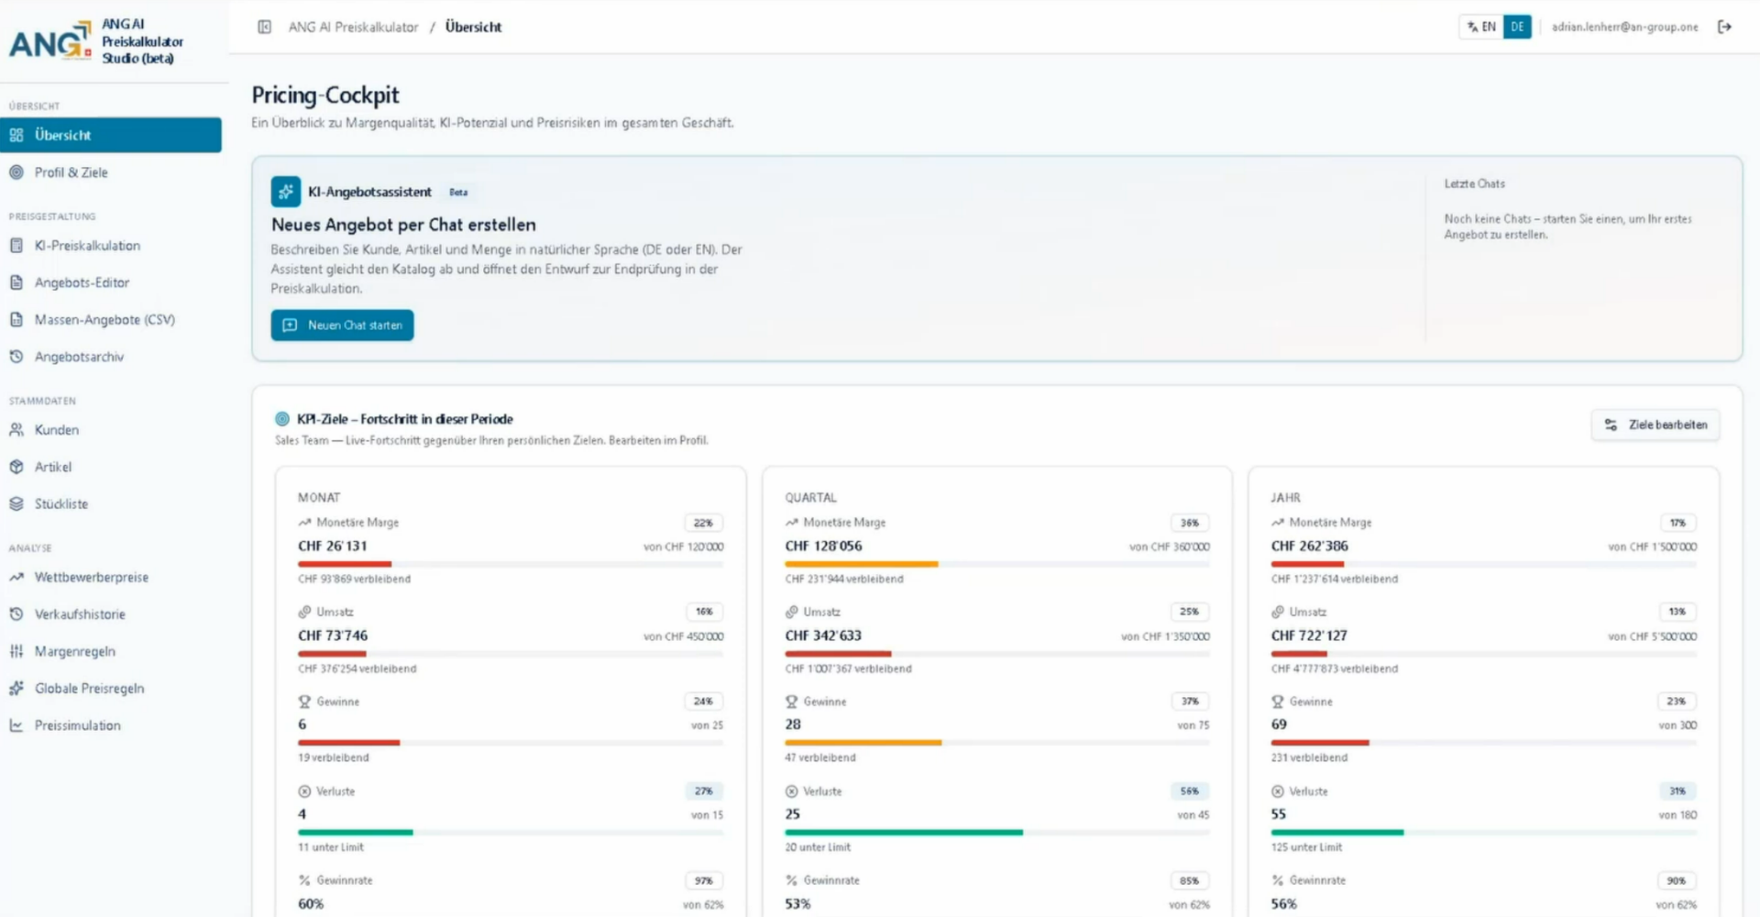Open Preissimulation from the sidebar
Viewport: 1760px width, 917px height.
pyautogui.click(x=111, y=725)
